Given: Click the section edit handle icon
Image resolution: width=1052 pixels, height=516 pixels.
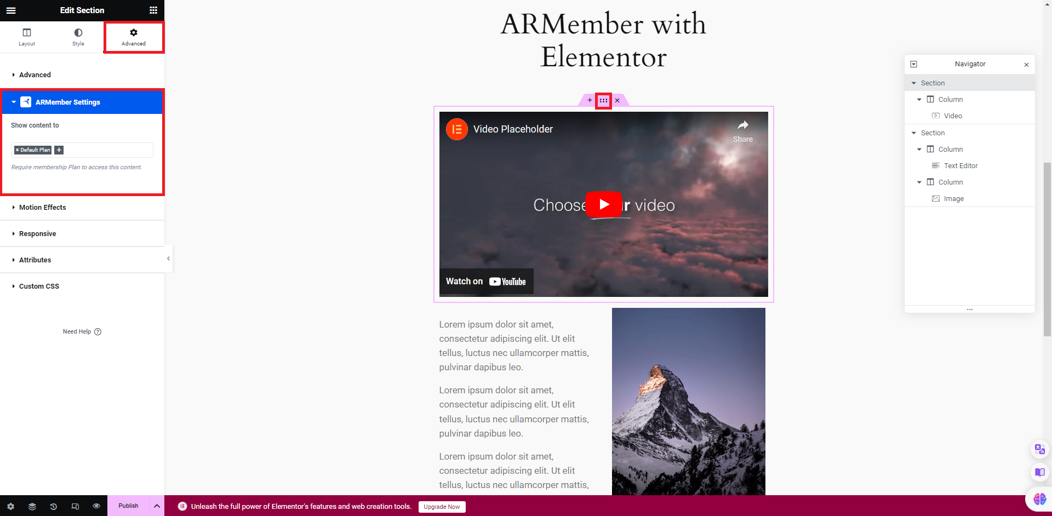Looking at the screenshot, I should pos(603,101).
